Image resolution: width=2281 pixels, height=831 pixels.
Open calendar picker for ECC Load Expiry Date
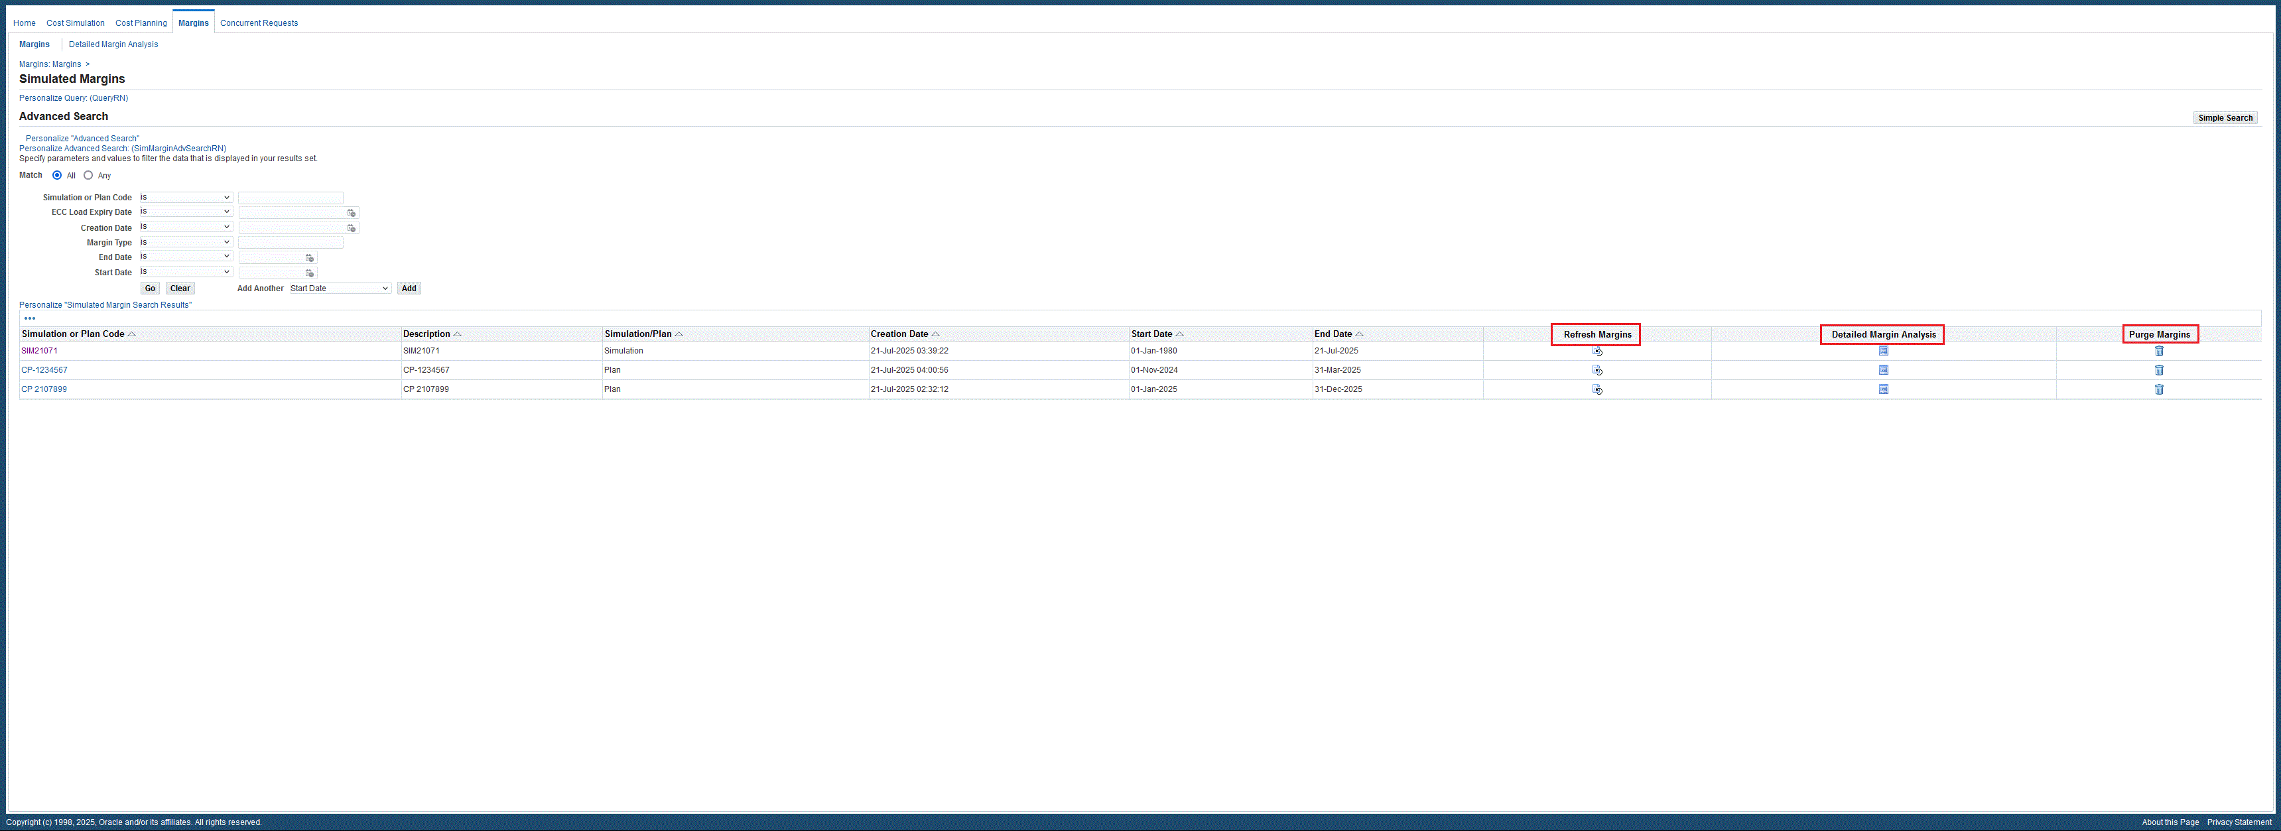(x=352, y=214)
